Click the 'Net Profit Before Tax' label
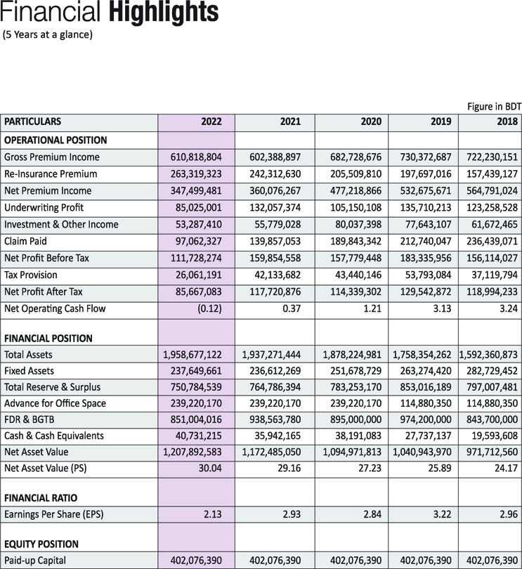This screenshot has height=569, width=522. (x=46, y=258)
